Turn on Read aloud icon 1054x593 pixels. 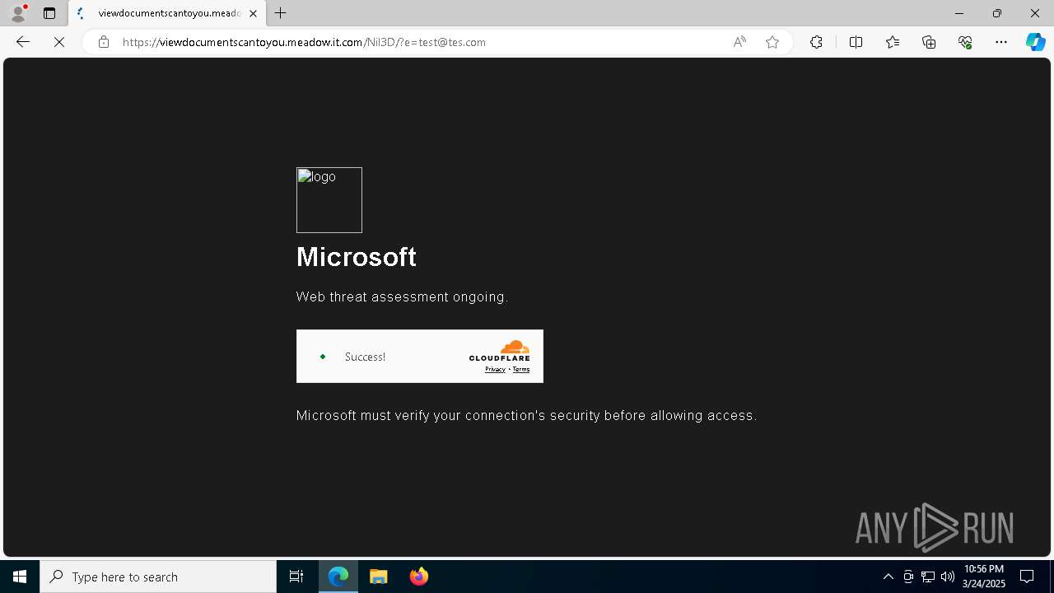point(739,42)
